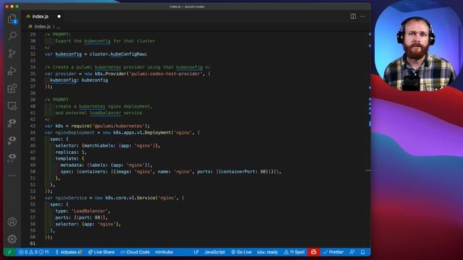Viewport: 463px width, 260px height.
Task: Click the remote window indicator in status bar
Action: (9, 252)
